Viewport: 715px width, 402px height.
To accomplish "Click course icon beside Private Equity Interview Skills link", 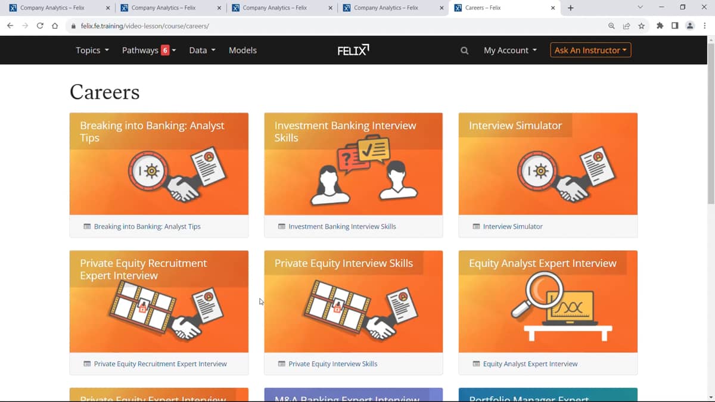I will (282, 364).
